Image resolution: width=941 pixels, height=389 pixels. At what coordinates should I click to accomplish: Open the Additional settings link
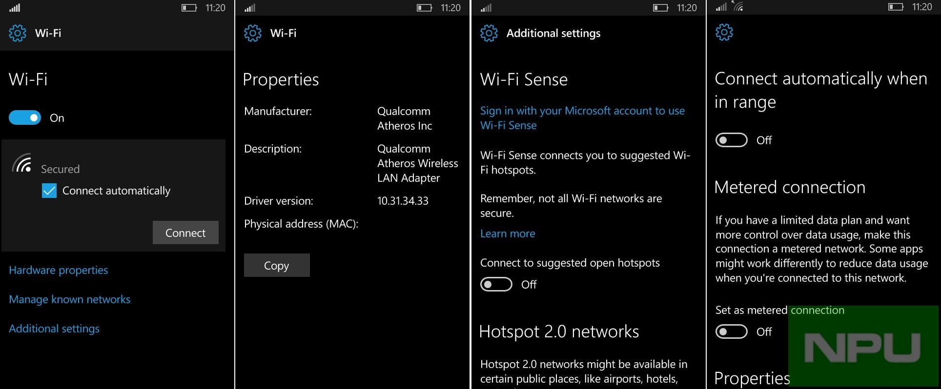54,329
